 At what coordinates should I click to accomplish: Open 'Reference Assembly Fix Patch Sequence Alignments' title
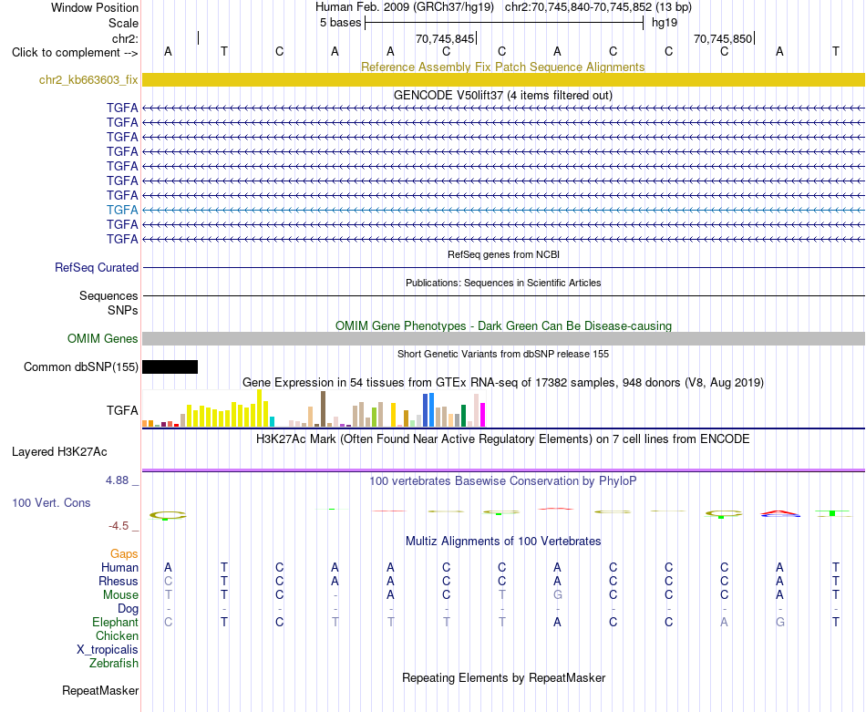(502, 67)
